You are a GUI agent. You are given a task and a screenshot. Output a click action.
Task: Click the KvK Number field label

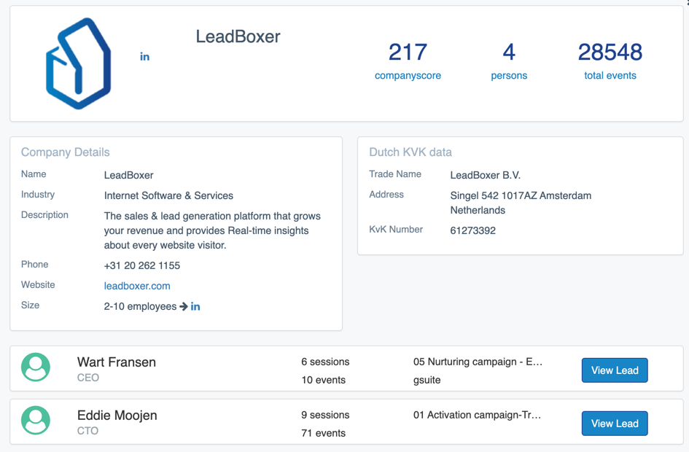[x=396, y=230]
